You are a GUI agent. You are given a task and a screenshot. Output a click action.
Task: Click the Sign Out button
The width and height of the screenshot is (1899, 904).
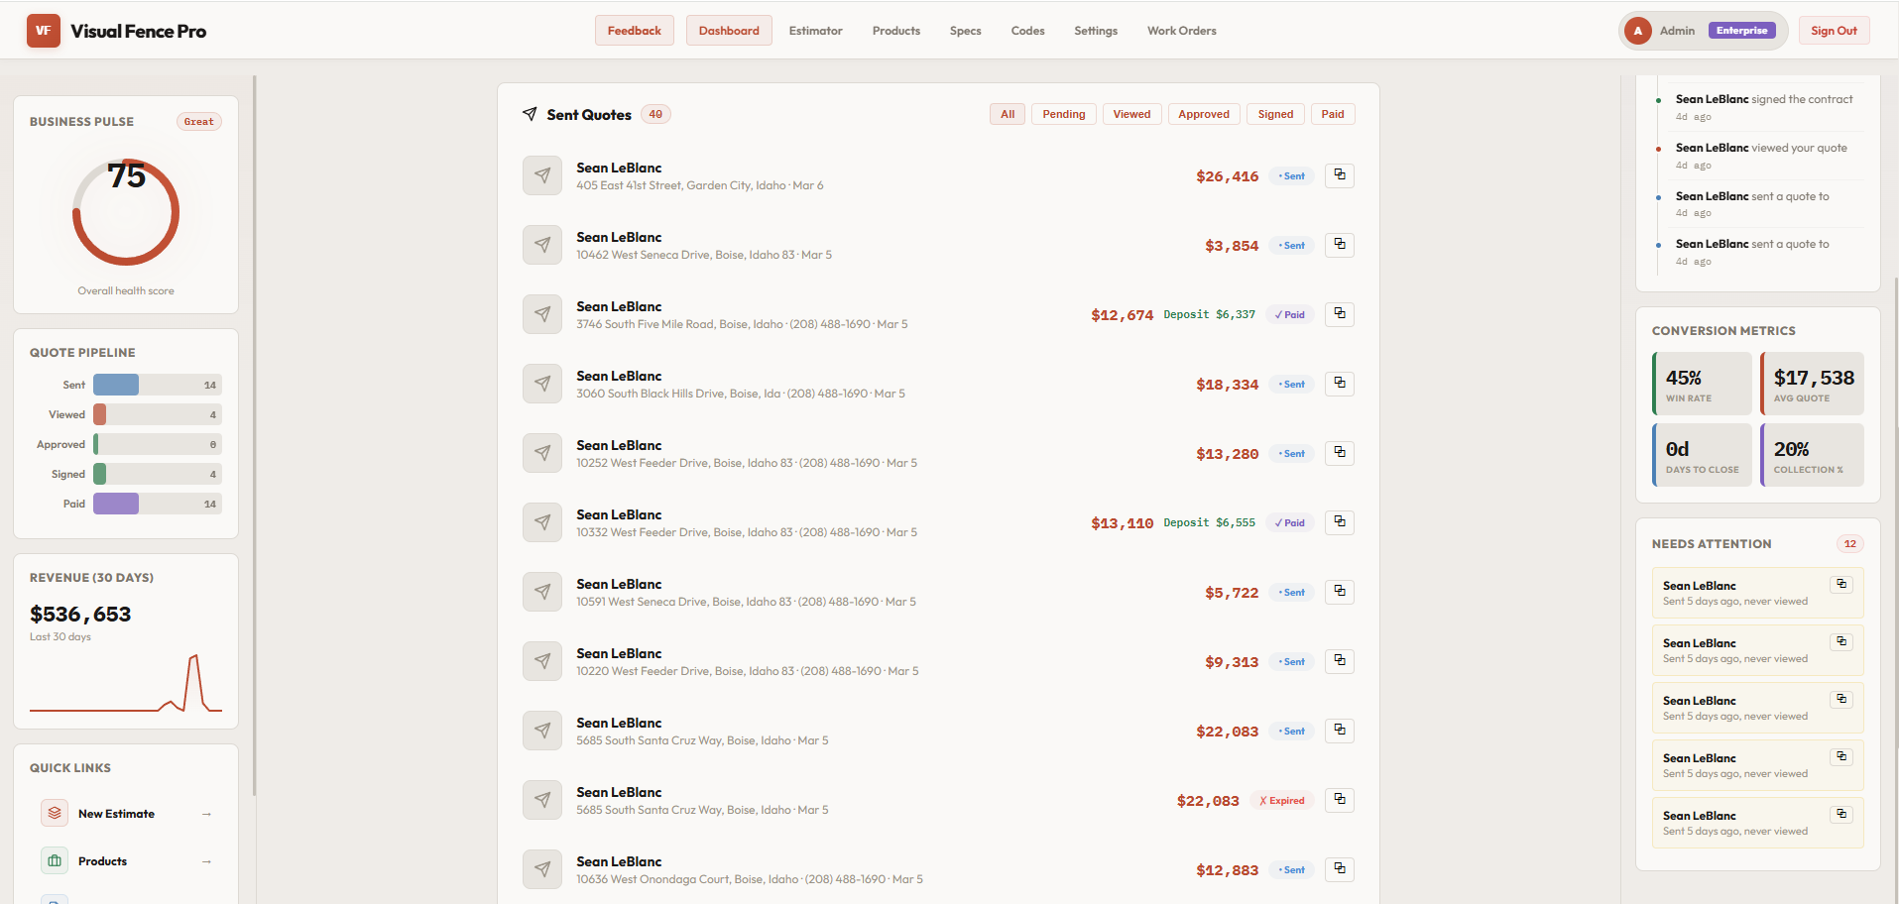(1834, 30)
